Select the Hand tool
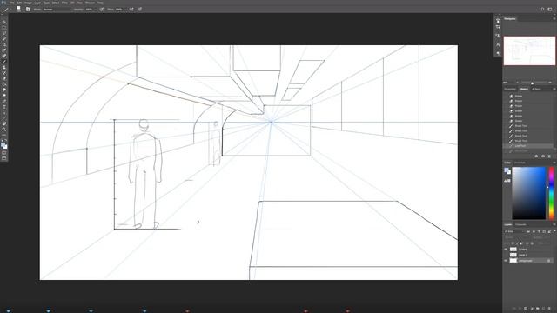This screenshot has height=313, width=557. pos(4,123)
